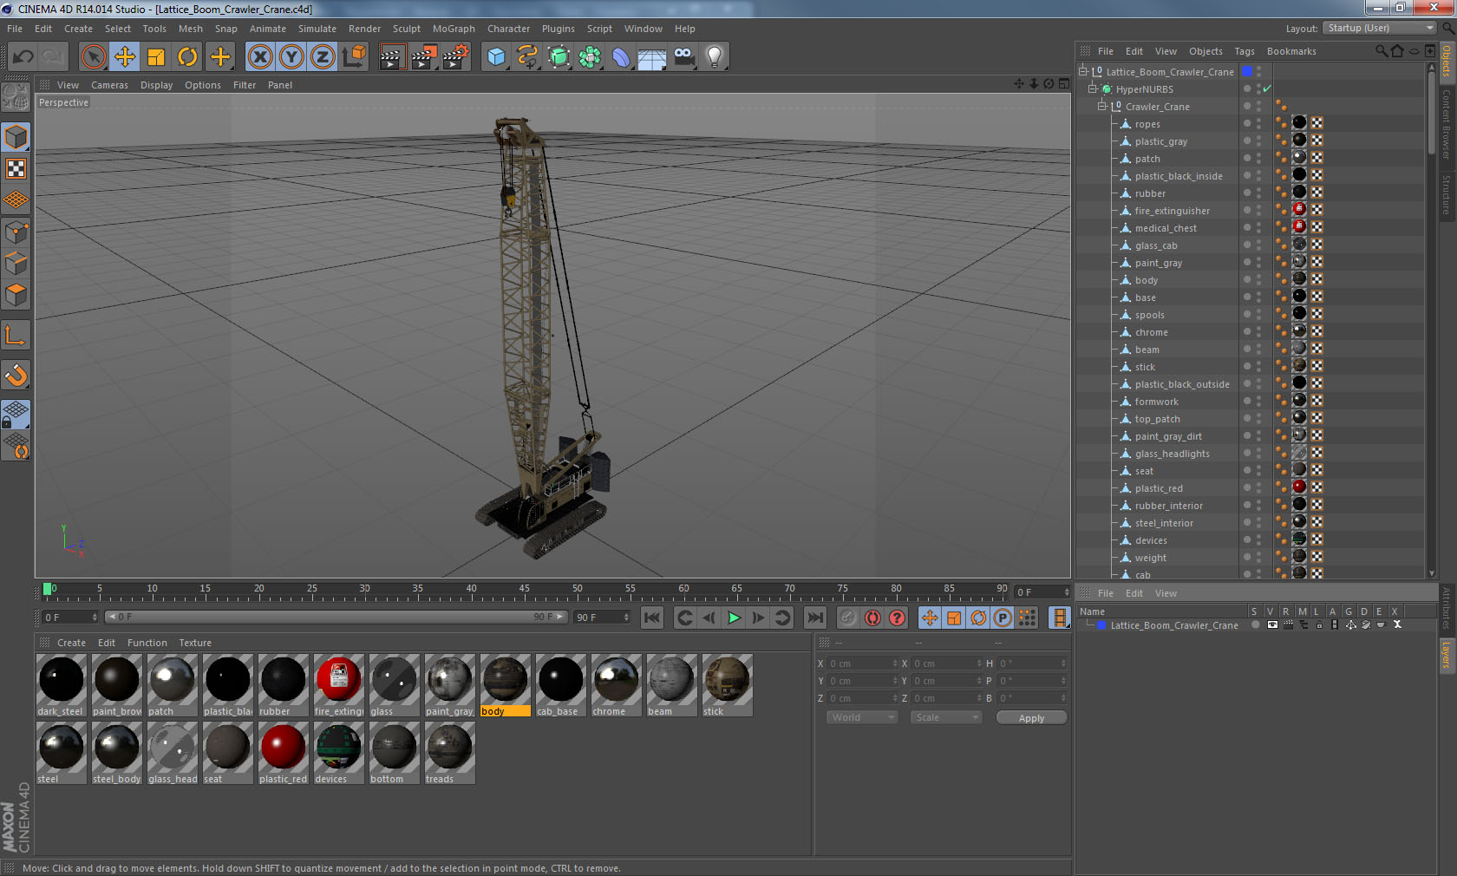Viewport: 1457px width, 876px height.
Task: Open the Objects manager Tags menu
Action: pyautogui.click(x=1245, y=51)
